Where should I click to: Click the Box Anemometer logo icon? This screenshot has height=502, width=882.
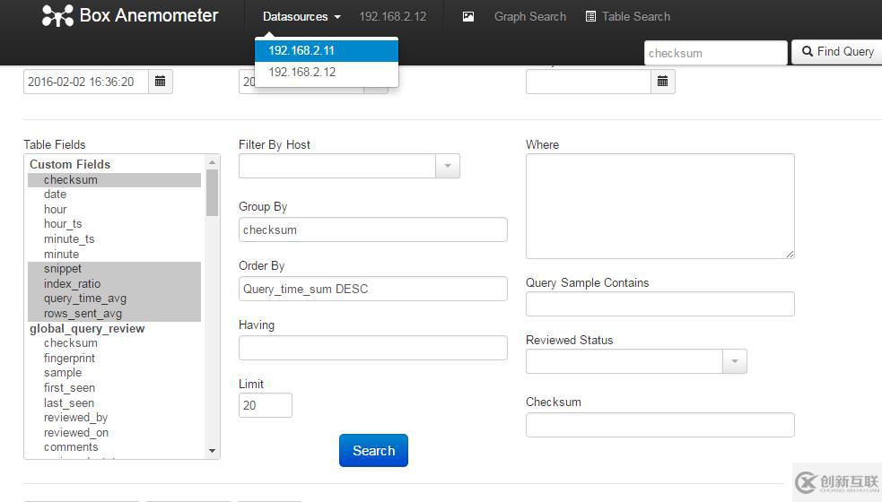[57, 16]
